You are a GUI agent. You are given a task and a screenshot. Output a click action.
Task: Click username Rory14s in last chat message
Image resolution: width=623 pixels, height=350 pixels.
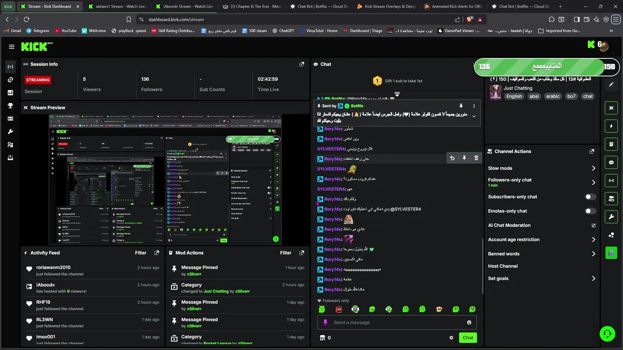(333, 290)
